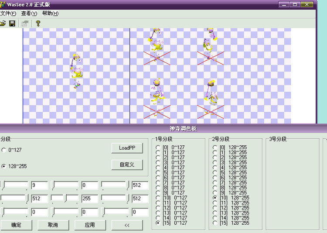Select [15] 0~127 in 1号分段

point(171,223)
